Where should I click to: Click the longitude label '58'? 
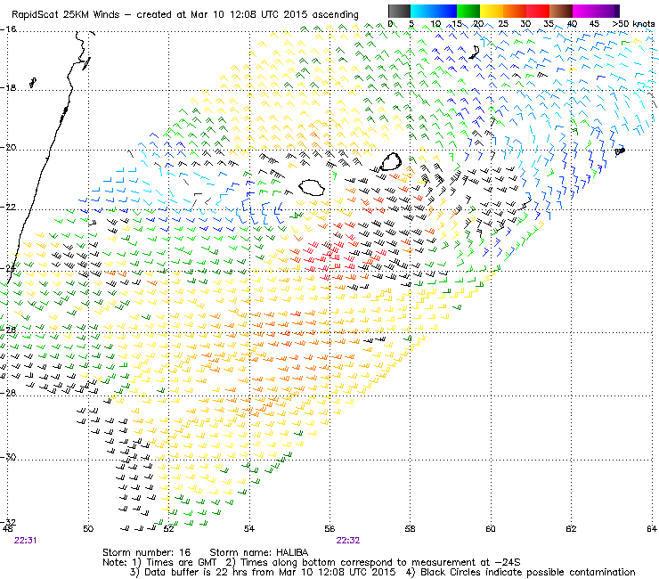point(410,528)
